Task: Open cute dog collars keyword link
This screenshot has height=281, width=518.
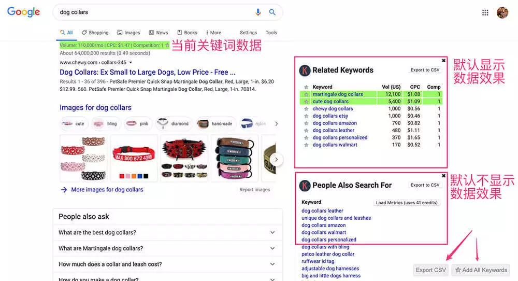Action: [x=330, y=102]
